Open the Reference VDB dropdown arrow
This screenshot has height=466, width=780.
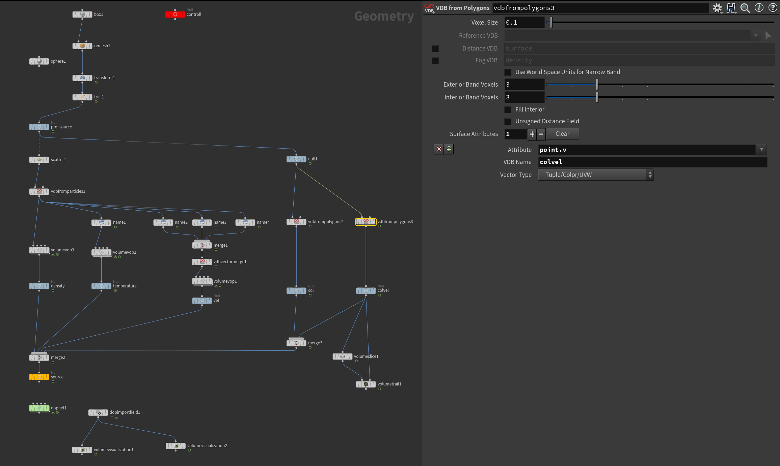pos(756,35)
